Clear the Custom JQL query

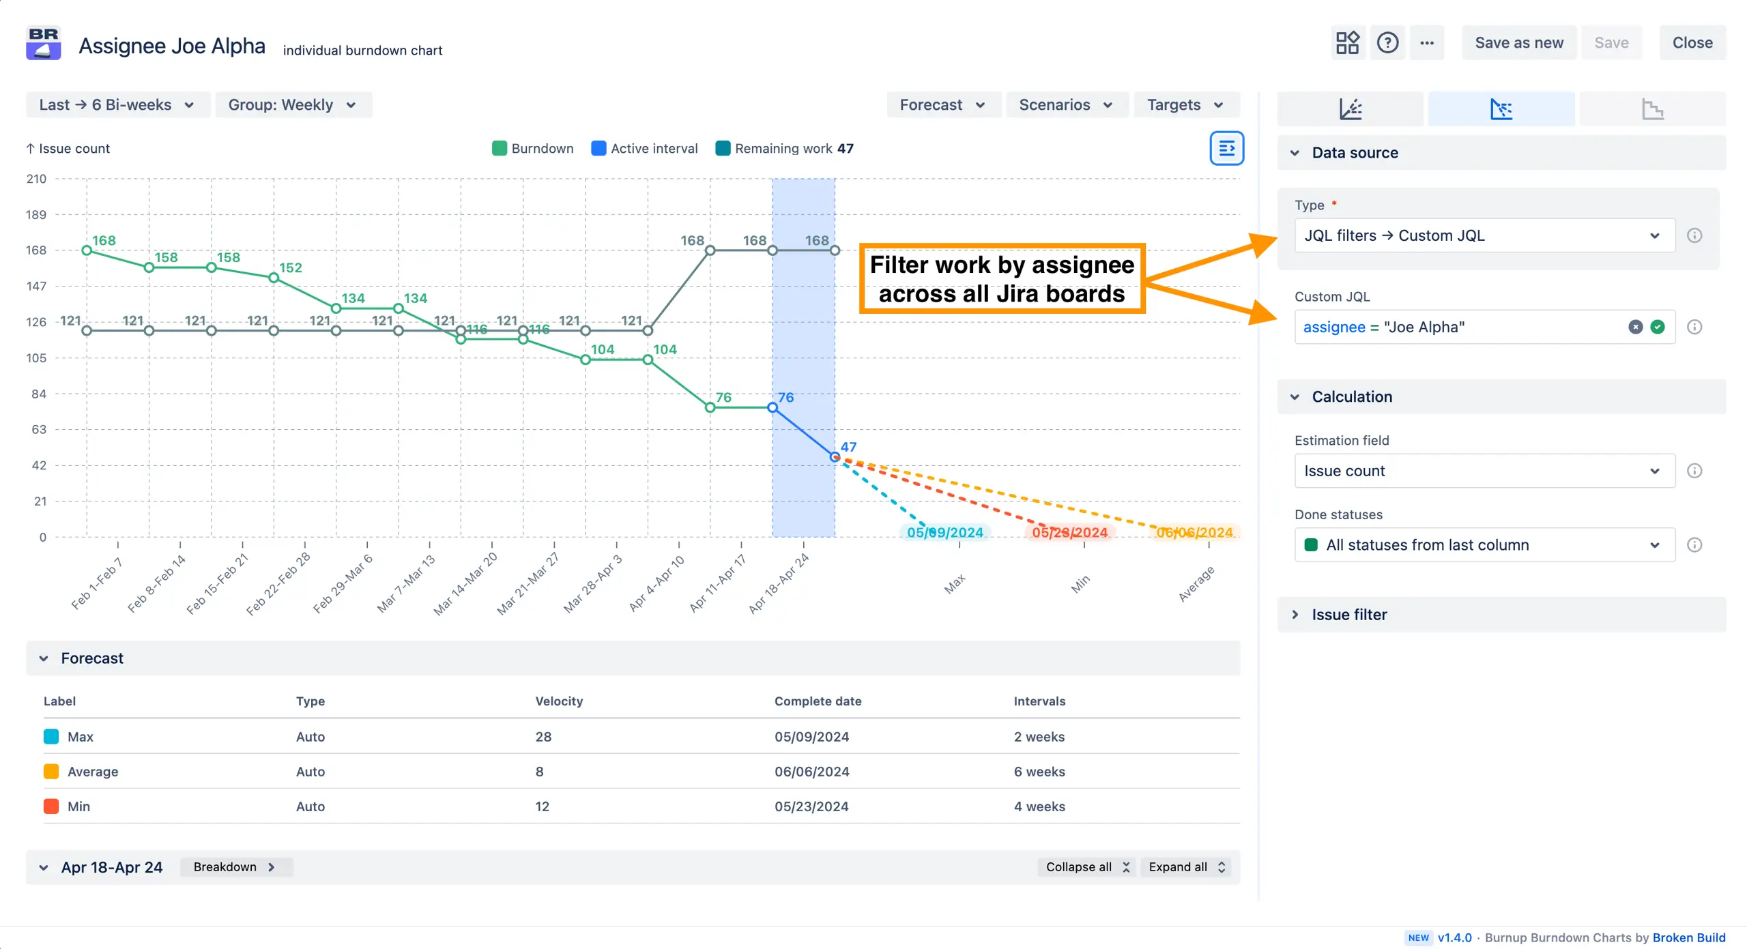[x=1636, y=327]
